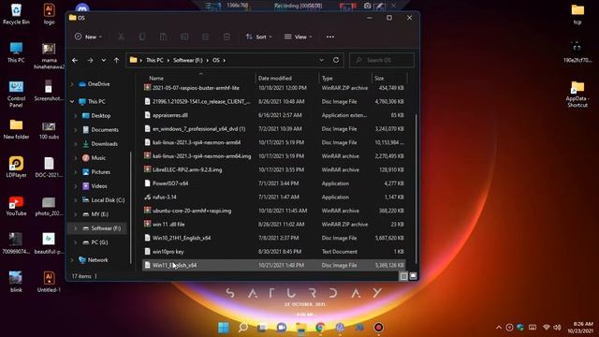Open recent locations dropdown arrow
Screen dimensions: 599x337
pos(104,60)
